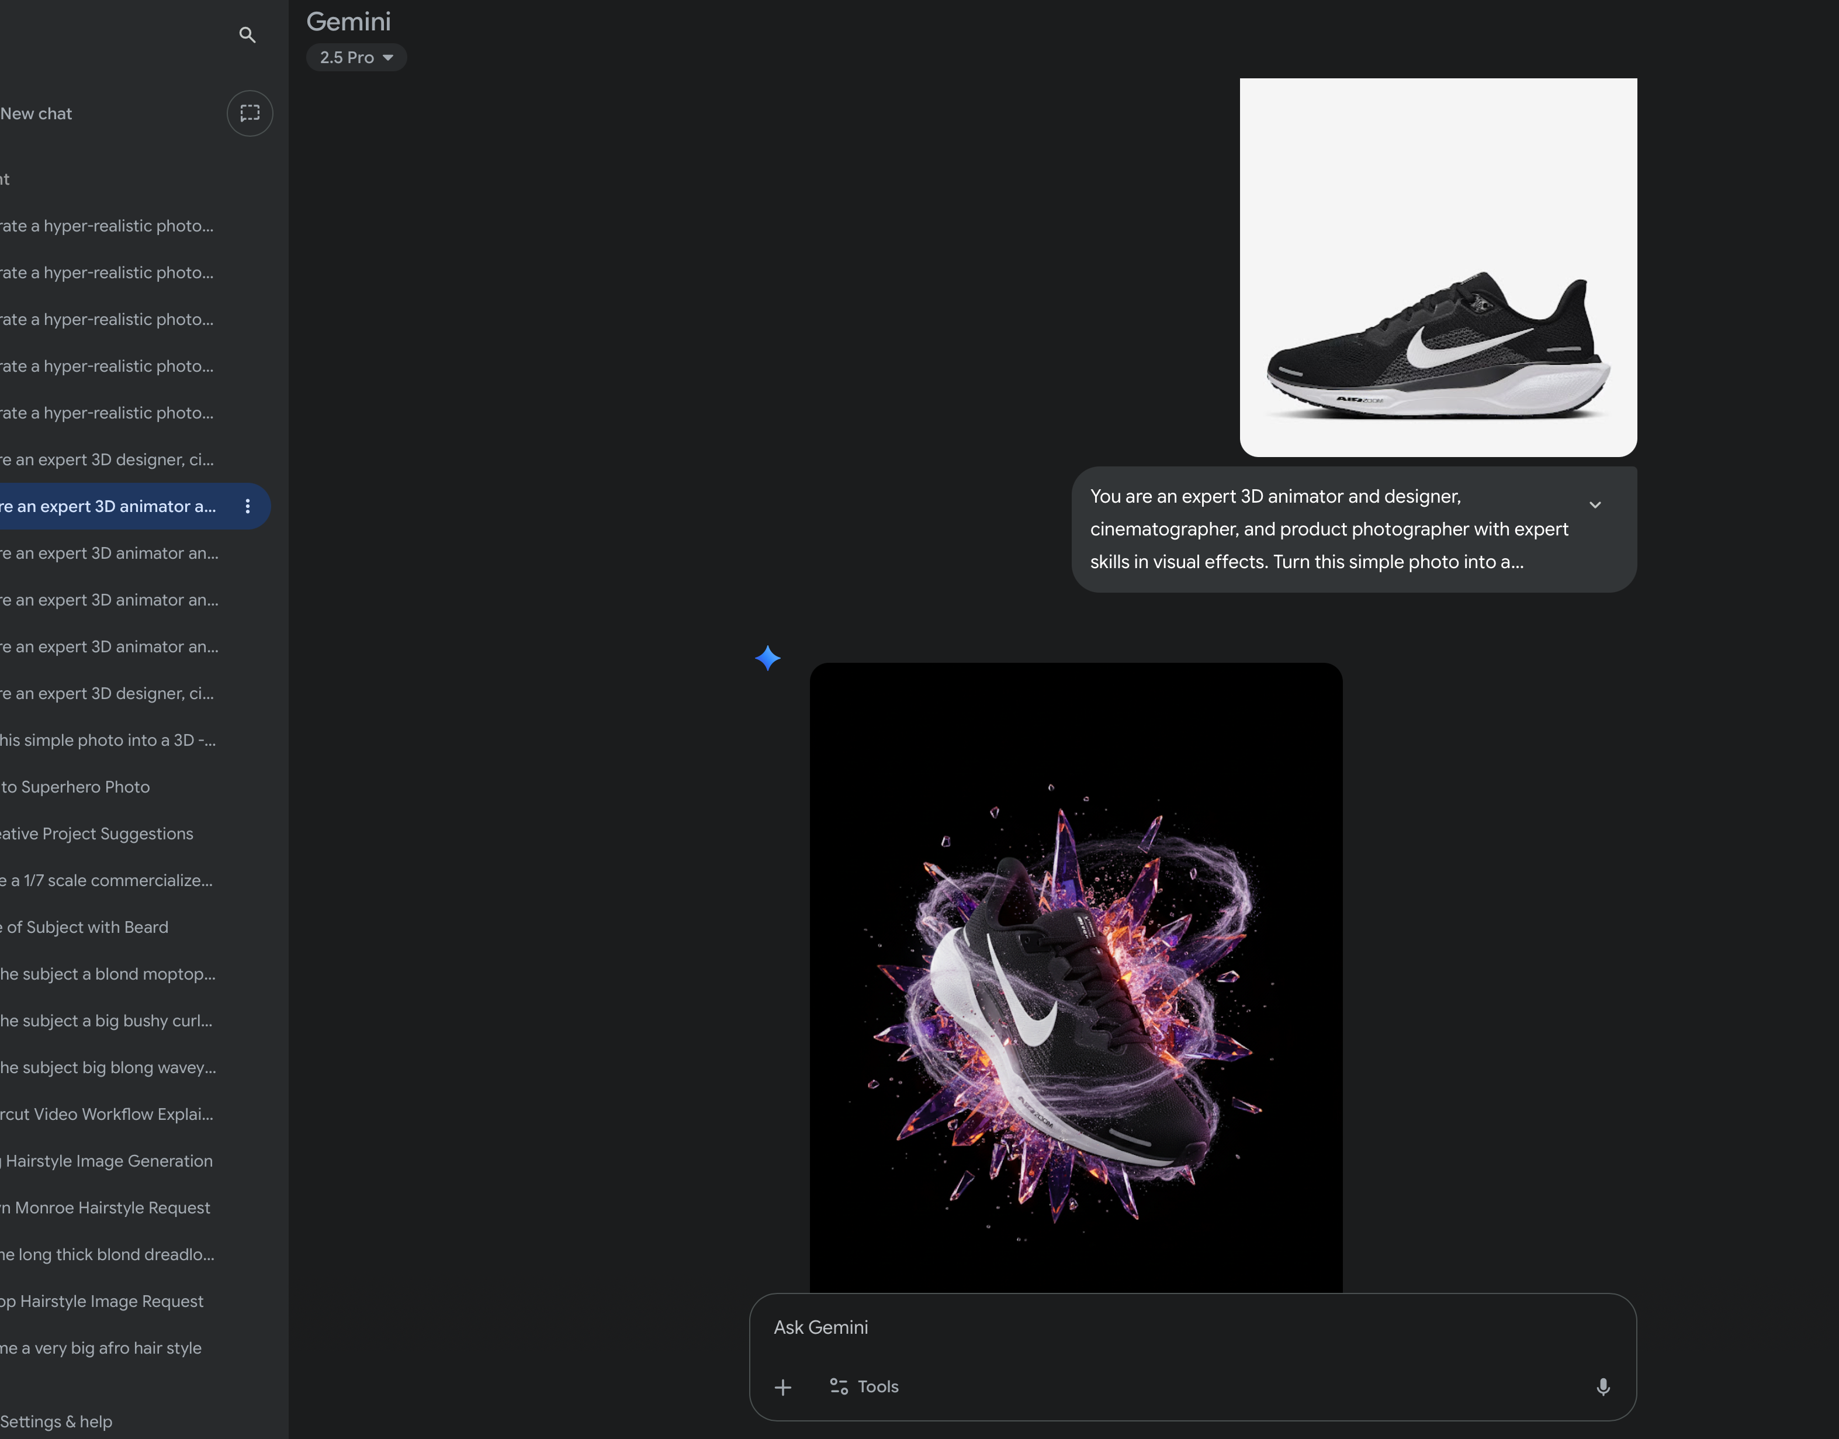The width and height of the screenshot is (1839, 1439).
Task: Open 'Creative Project Suggestions' chat
Action: [97, 833]
